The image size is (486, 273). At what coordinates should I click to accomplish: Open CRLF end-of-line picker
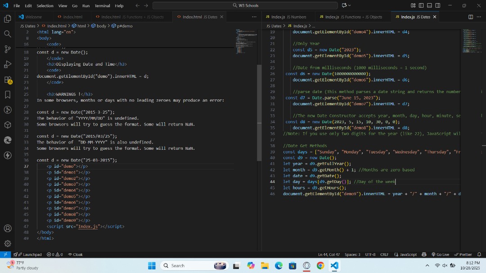click(x=384, y=255)
